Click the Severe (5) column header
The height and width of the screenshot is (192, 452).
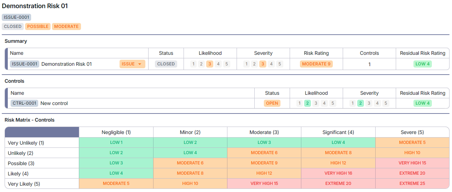click(412, 132)
